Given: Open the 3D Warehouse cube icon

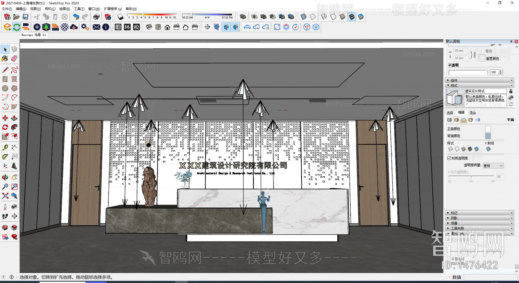Looking at the screenshot, I should pos(316,27).
